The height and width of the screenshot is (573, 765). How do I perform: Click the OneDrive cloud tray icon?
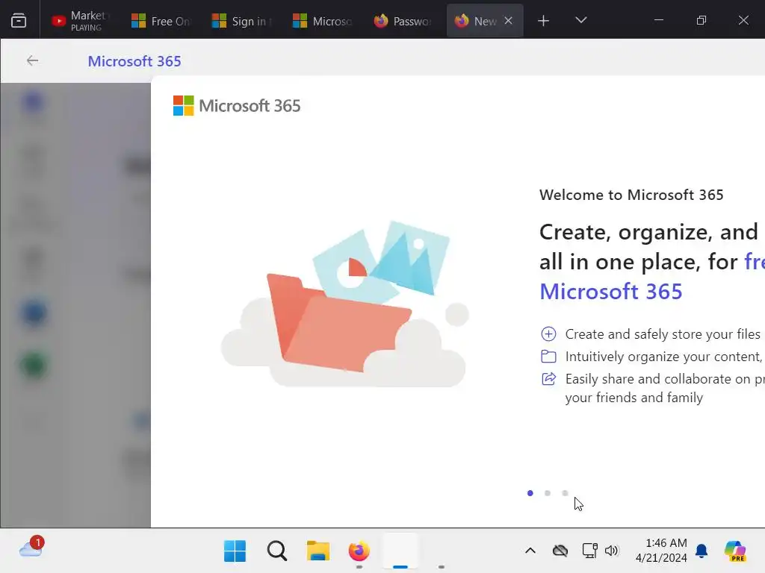[560, 551]
